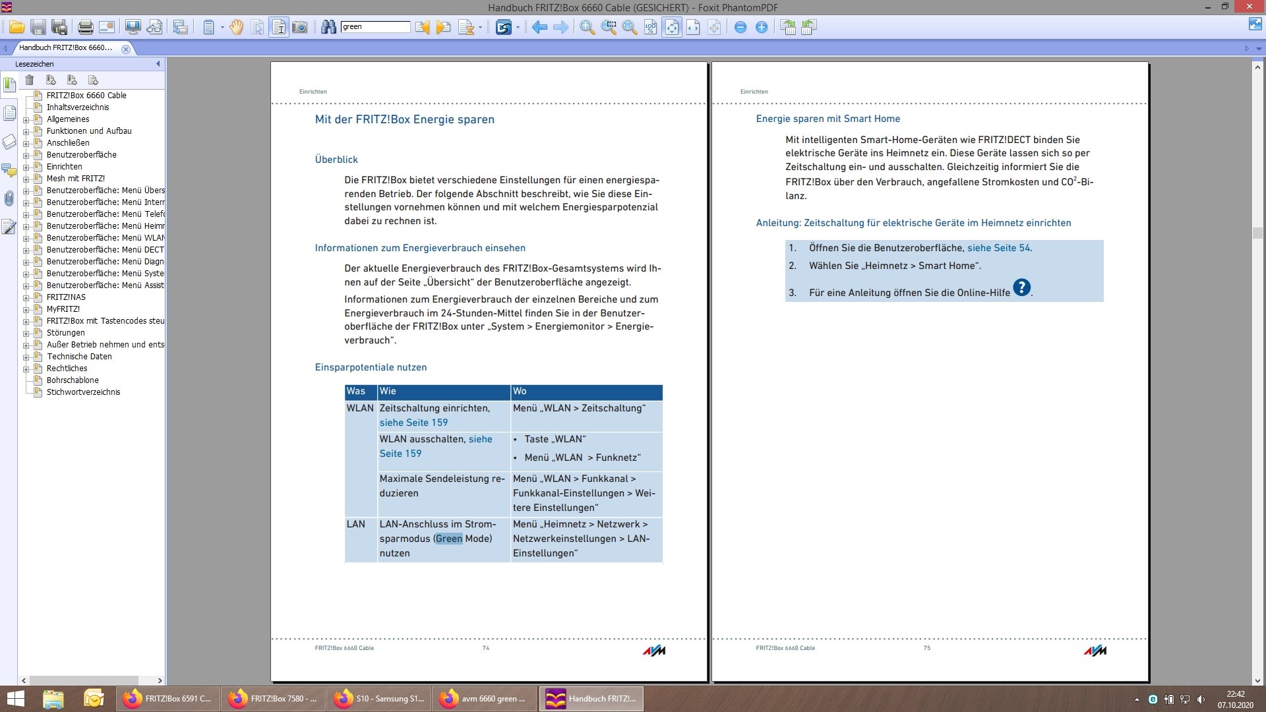Open page layout dropdown arrow
This screenshot has width=1266, height=712.
pos(222,27)
